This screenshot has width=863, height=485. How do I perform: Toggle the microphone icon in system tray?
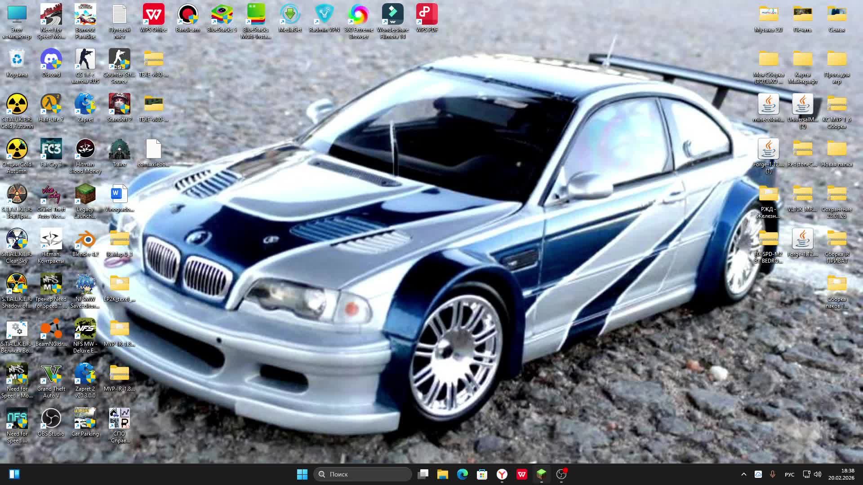pyautogui.click(x=773, y=474)
